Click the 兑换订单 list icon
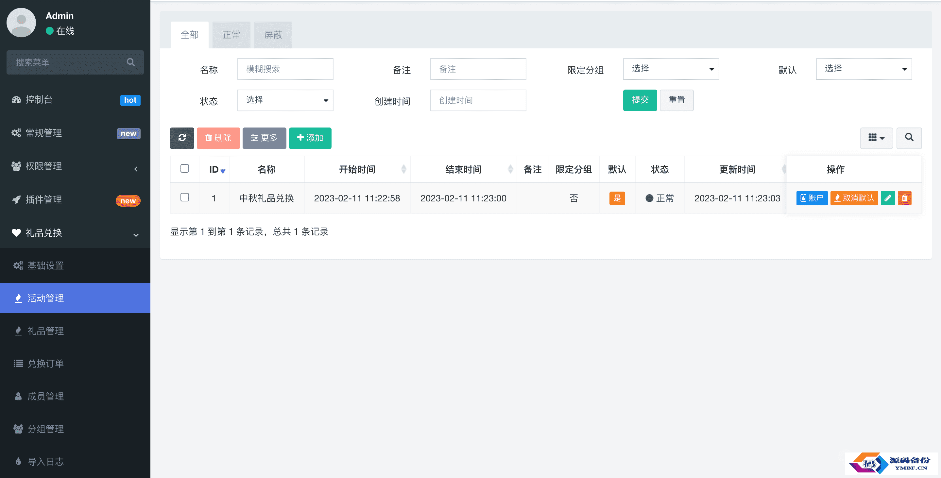This screenshot has height=478, width=941. (x=18, y=363)
